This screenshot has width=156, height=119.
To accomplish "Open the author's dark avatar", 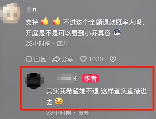I will point(34,81).
